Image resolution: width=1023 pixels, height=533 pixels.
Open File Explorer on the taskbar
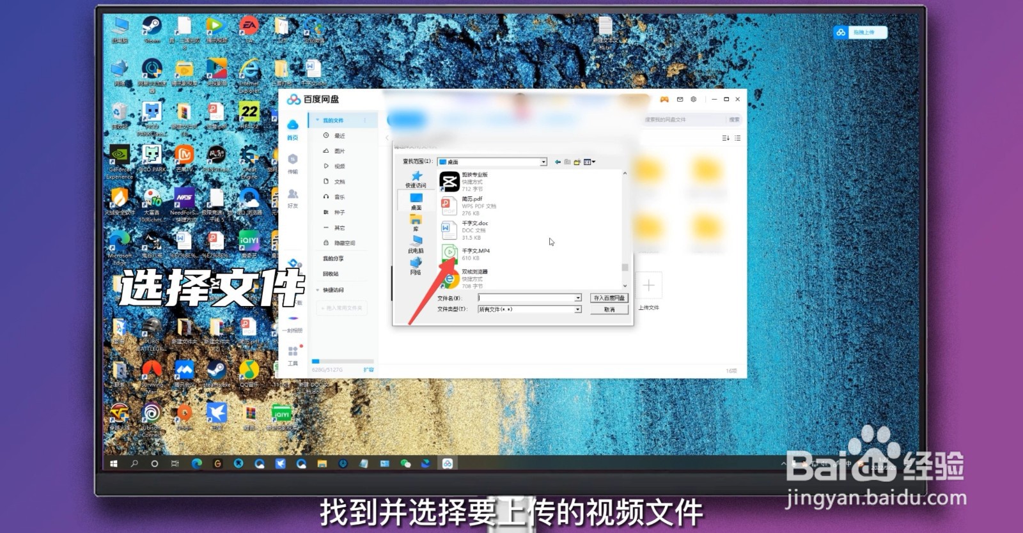click(322, 463)
